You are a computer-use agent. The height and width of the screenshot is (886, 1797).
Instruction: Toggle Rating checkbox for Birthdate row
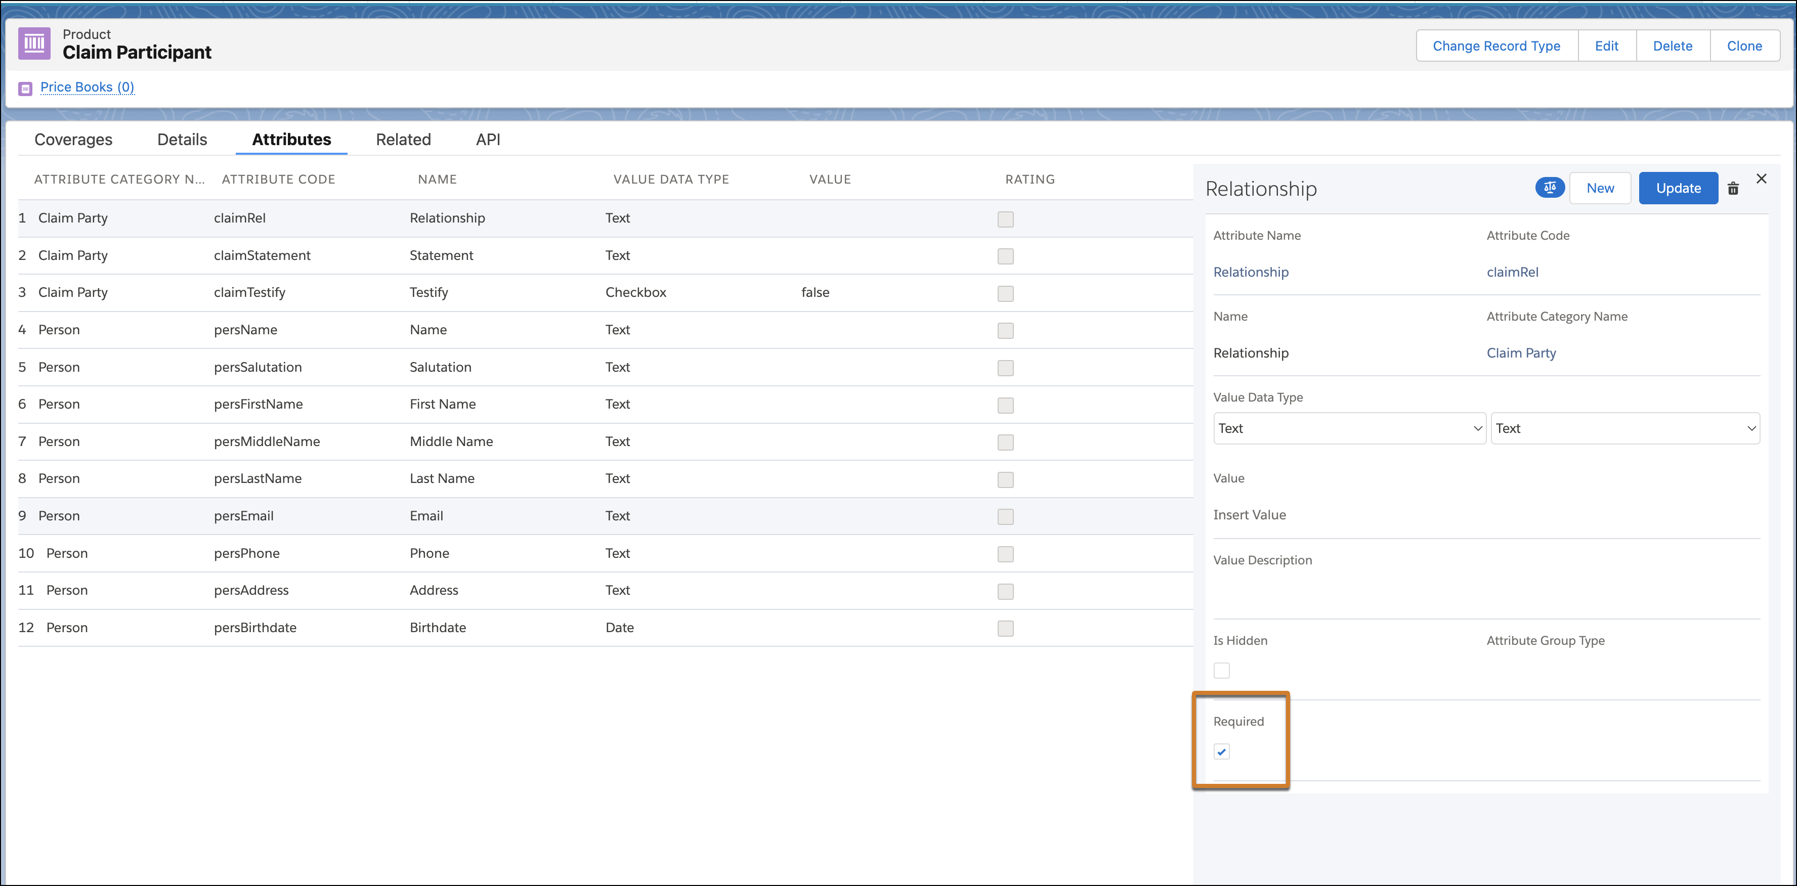tap(1005, 628)
